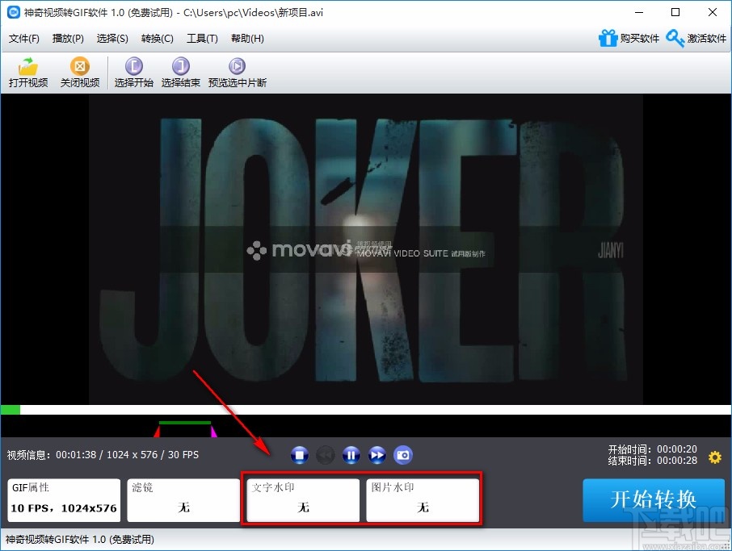Click the 激活软件 key button
Image resolution: width=732 pixels, height=551 pixels.
(x=696, y=39)
